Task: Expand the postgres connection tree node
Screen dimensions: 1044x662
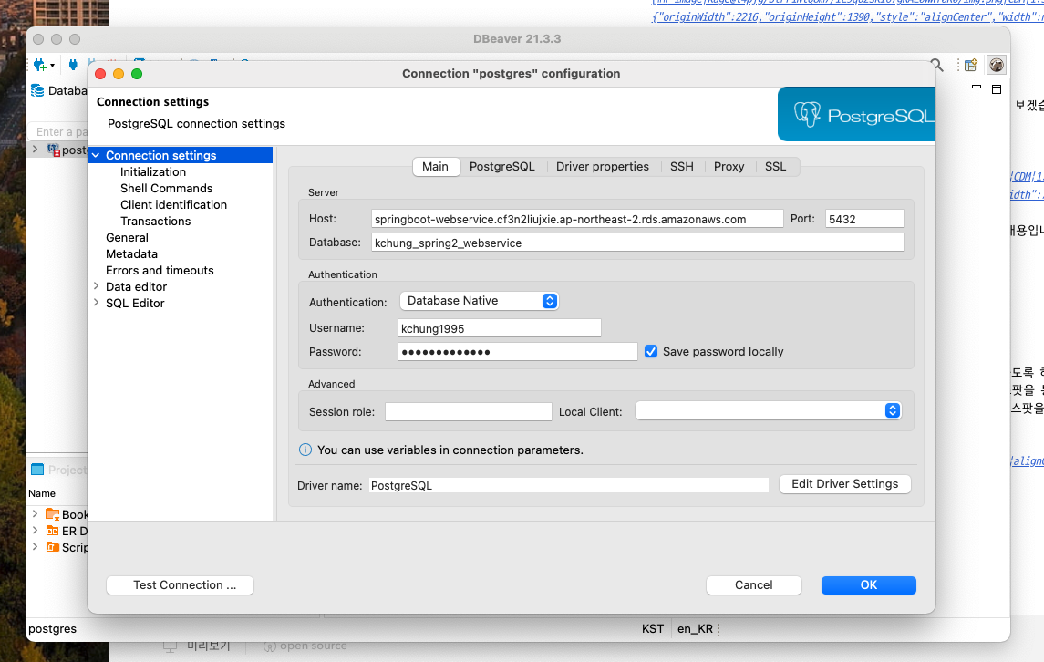Action: 35,150
